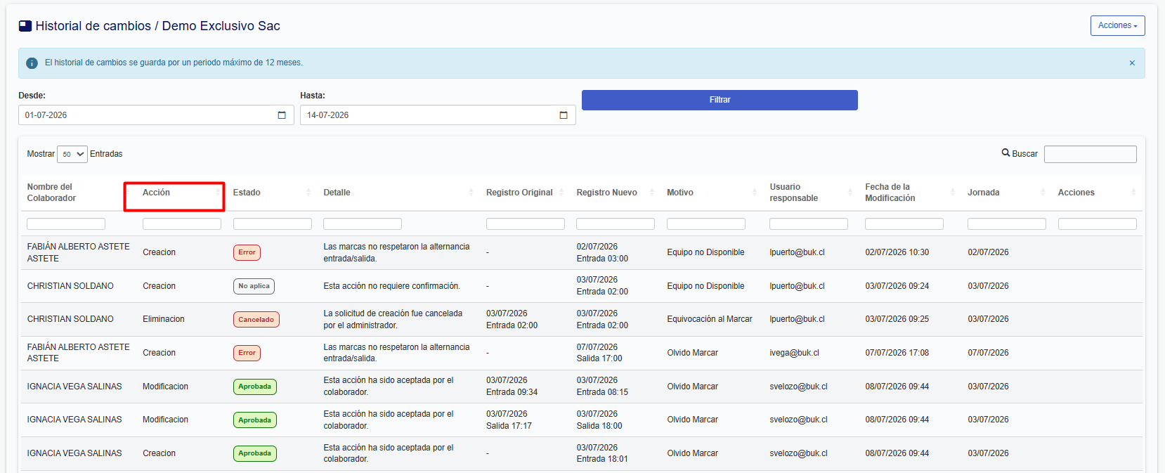Screen dimensions: 1165x473
Task: Select CHRISTIAN SOLDANO name in Eliminacion row
Action: click(70, 319)
